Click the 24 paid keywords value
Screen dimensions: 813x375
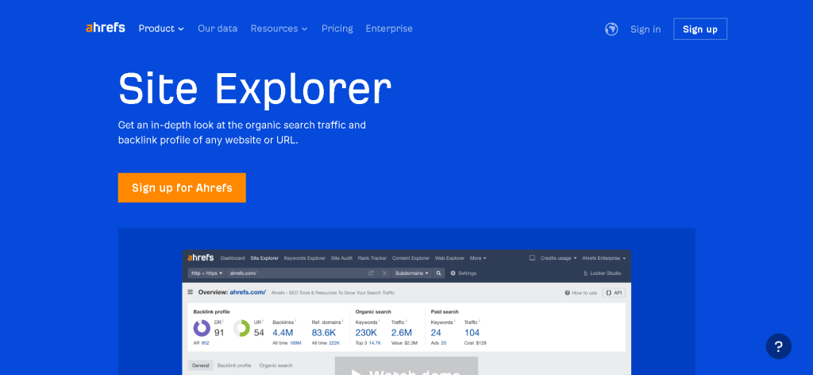click(436, 332)
